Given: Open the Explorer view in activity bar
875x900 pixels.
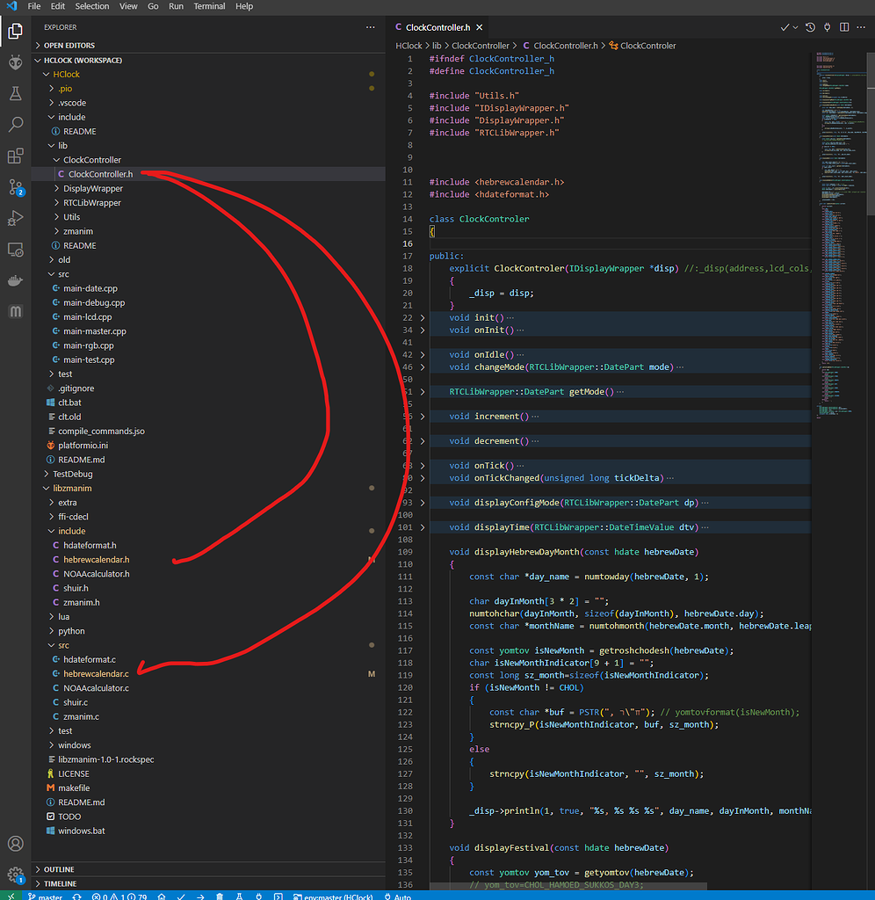Looking at the screenshot, I should coord(16,31).
